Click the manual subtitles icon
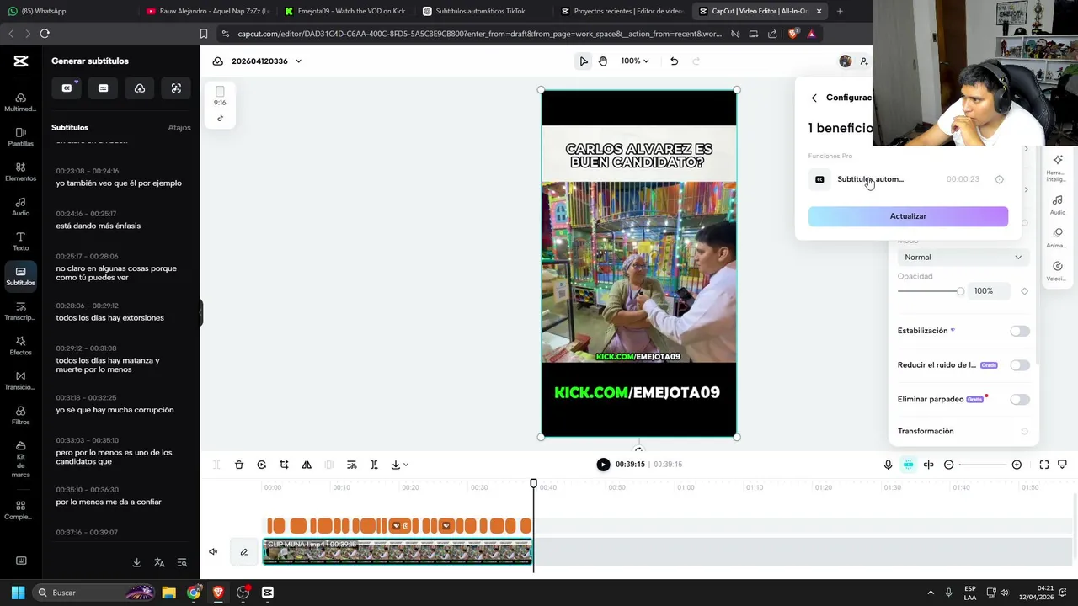The width and height of the screenshot is (1078, 606). pos(103,88)
